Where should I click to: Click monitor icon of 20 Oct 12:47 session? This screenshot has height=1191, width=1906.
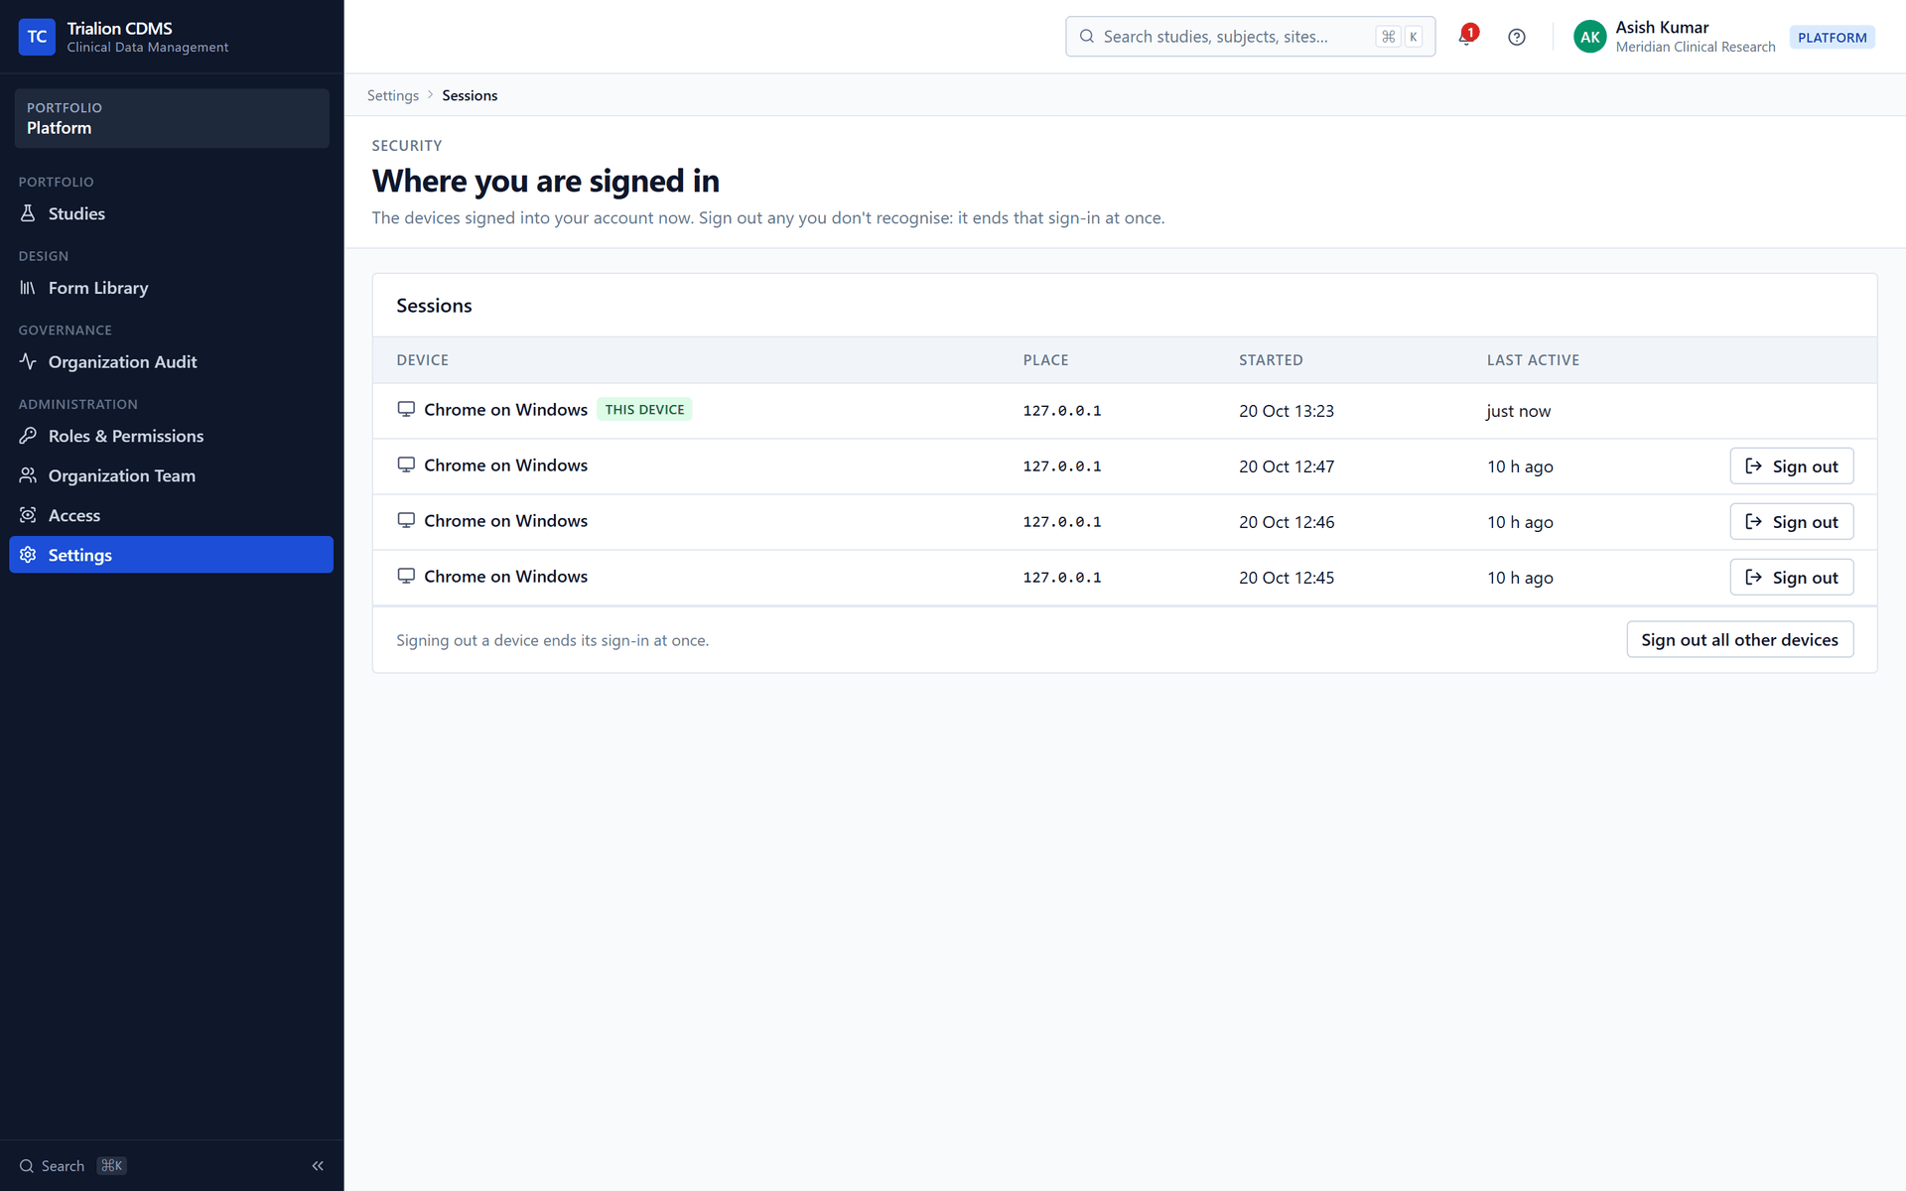click(406, 464)
